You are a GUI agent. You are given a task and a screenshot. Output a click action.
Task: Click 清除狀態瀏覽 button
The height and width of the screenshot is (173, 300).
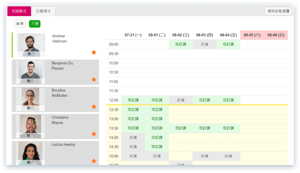(278, 11)
